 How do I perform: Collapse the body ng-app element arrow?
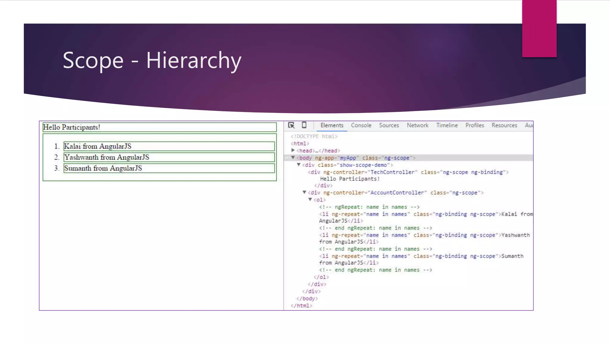click(293, 158)
